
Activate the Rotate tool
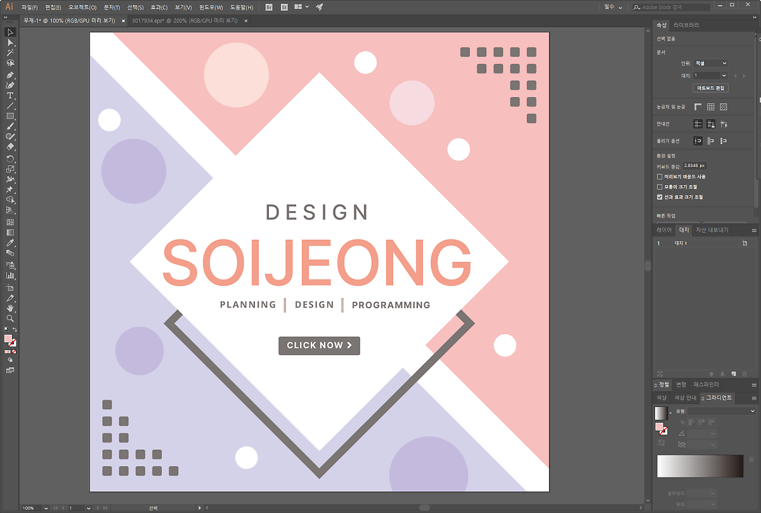point(10,159)
